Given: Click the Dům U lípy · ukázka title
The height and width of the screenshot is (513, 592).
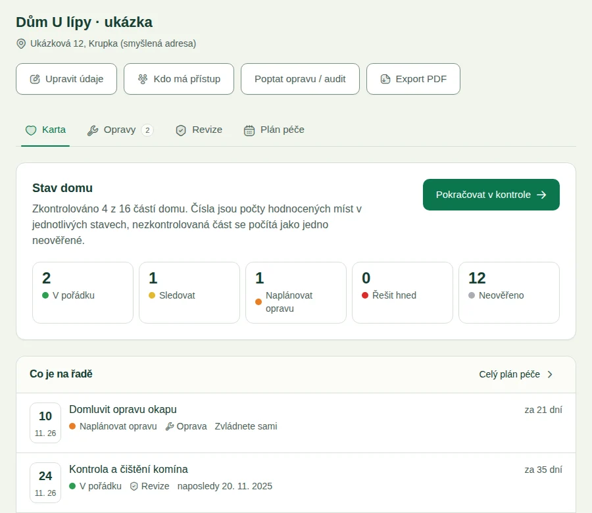Looking at the screenshot, I should pyautogui.click(x=84, y=22).
